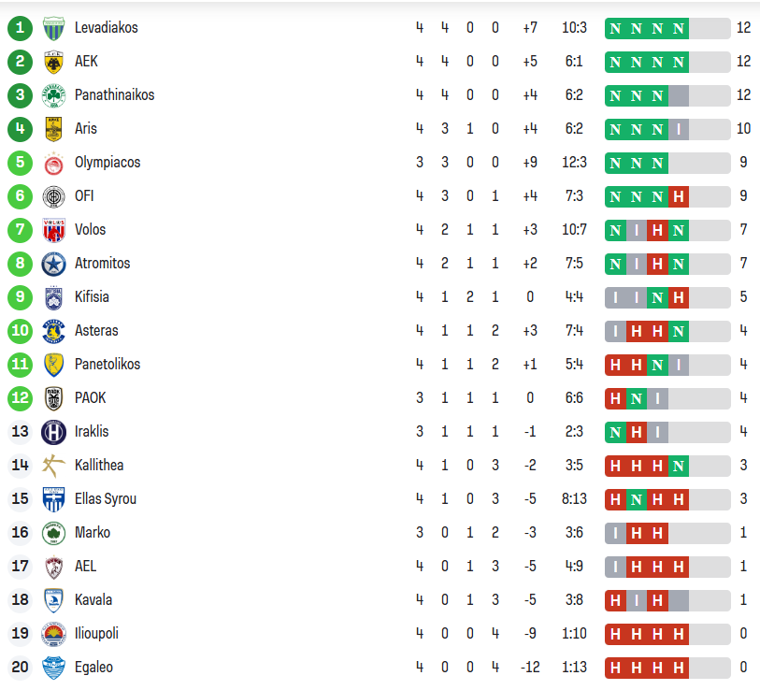Click the position 1 rank badge
Image resolution: width=760 pixels, height=690 pixels.
(x=20, y=28)
